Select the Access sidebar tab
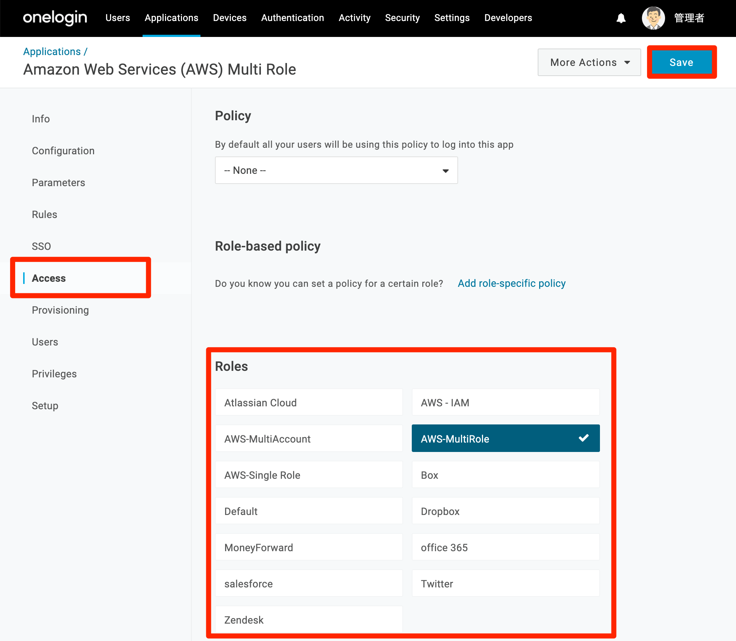The image size is (736, 641). tap(49, 278)
